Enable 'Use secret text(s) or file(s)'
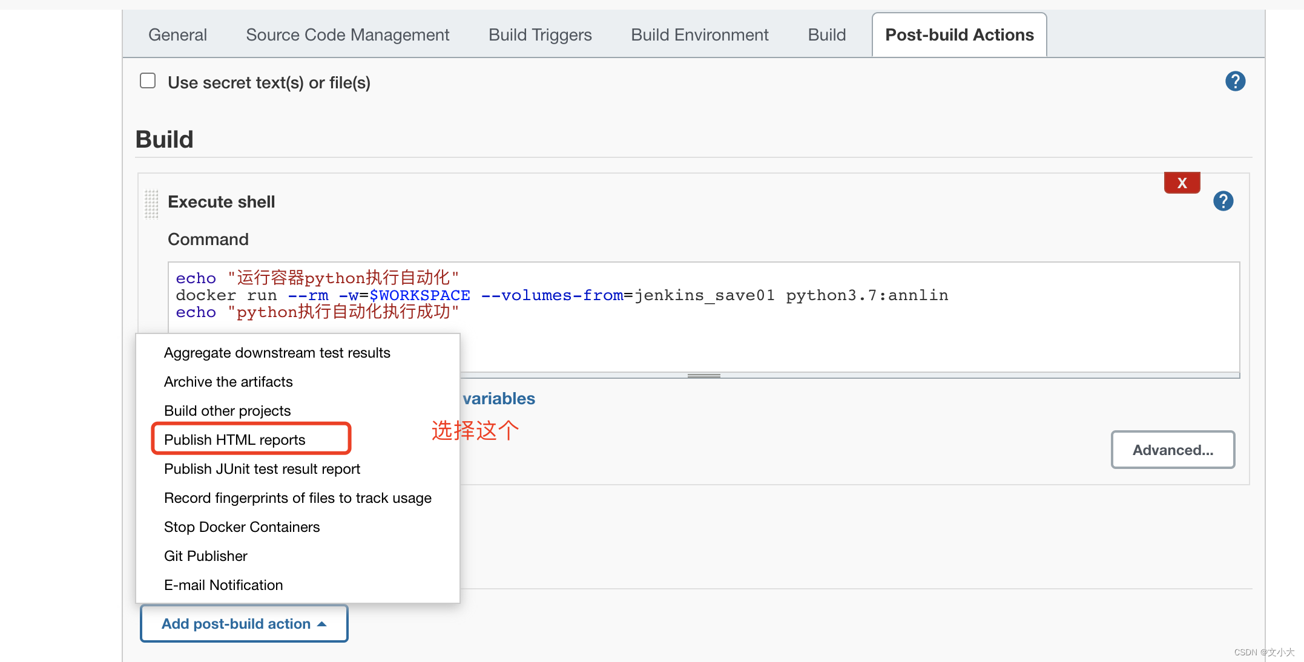The width and height of the screenshot is (1304, 662). point(147,79)
